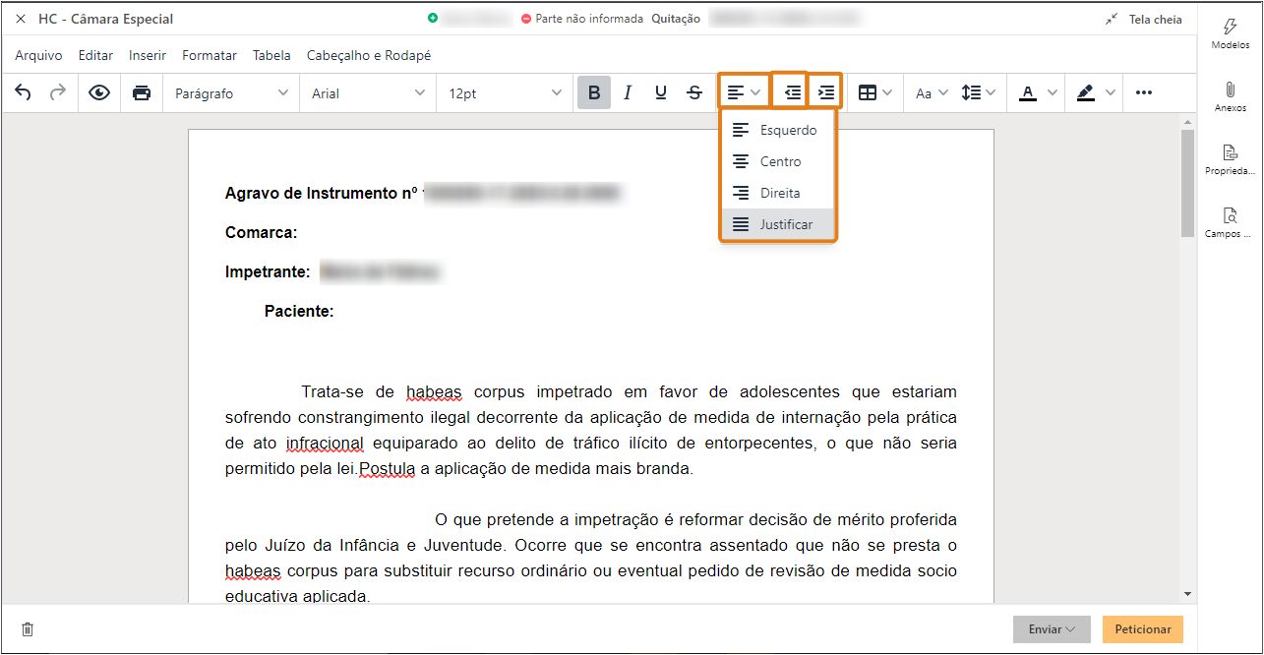1264x655 pixels.
Task: Open the 12pt font size dropdown
Action: tap(504, 90)
